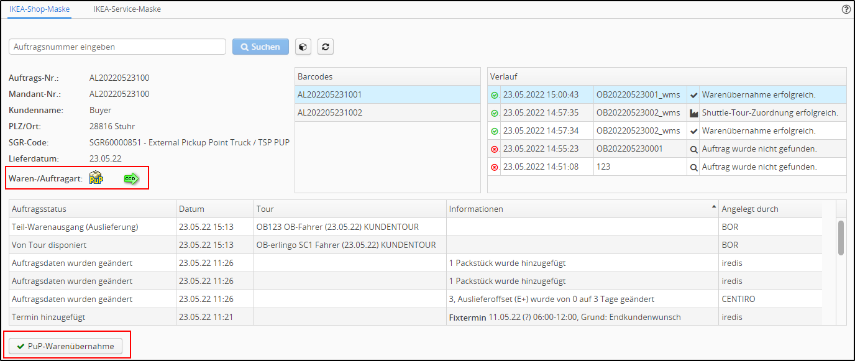Viewport: 855px width, 361px height.
Task: Click the Fixtermin 11.05.22 information cell
Action: (x=582, y=317)
